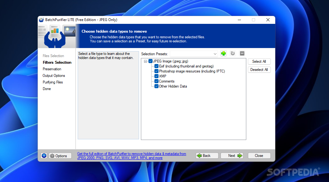Select the Filters Selection step
Image resolution: width=329 pixels, height=182 pixels.
(x=57, y=62)
